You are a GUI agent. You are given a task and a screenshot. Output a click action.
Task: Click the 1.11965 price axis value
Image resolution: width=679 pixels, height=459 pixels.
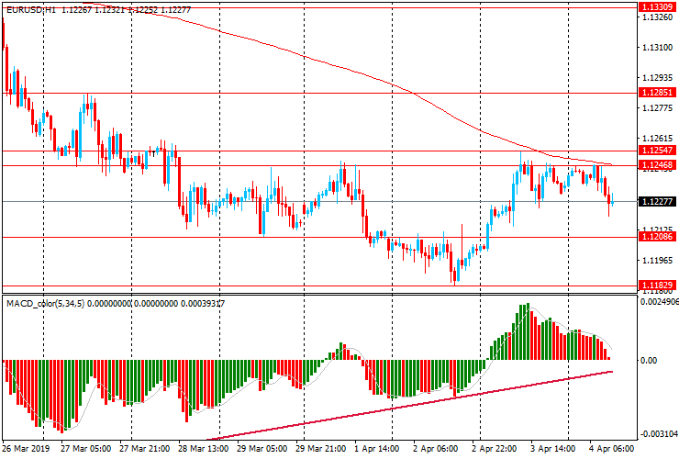657,261
